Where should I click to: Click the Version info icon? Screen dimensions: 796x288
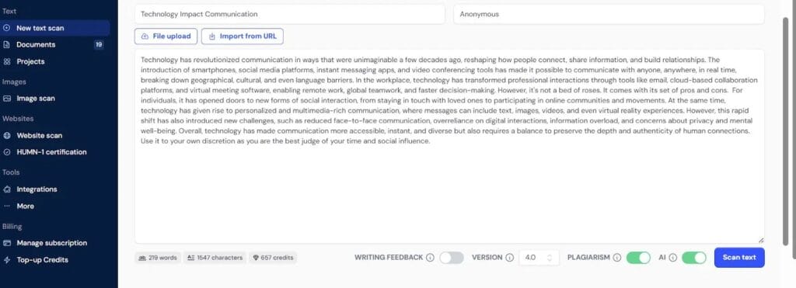pos(510,258)
